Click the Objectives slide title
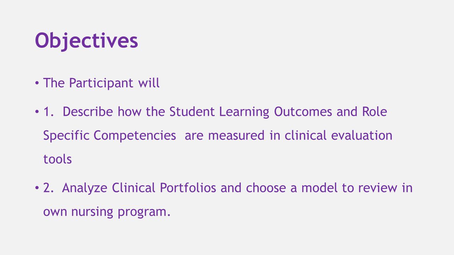 pyautogui.click(x=87, y=40)
